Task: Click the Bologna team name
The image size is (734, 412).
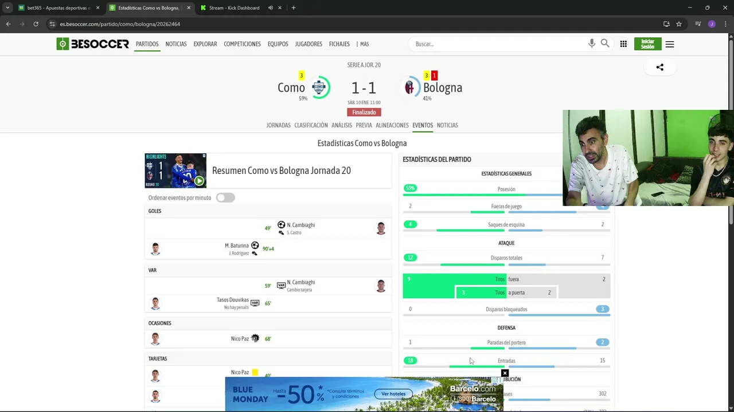Action: coord(443,88)
